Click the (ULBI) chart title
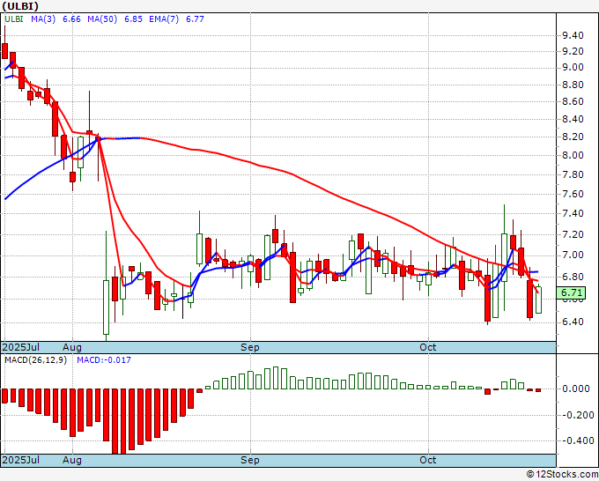Image resolution: width=599 pixels, height=481 pixels. pos(20,6)
